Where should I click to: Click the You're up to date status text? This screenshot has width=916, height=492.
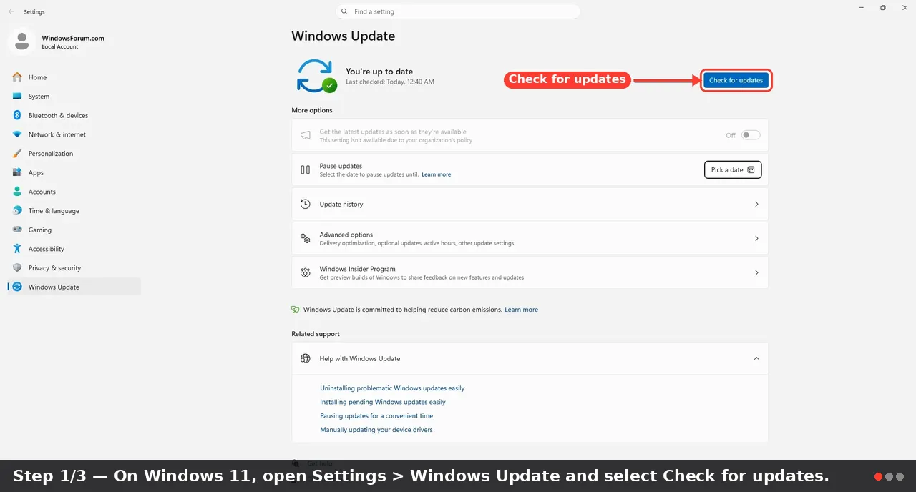click(379, 72)
